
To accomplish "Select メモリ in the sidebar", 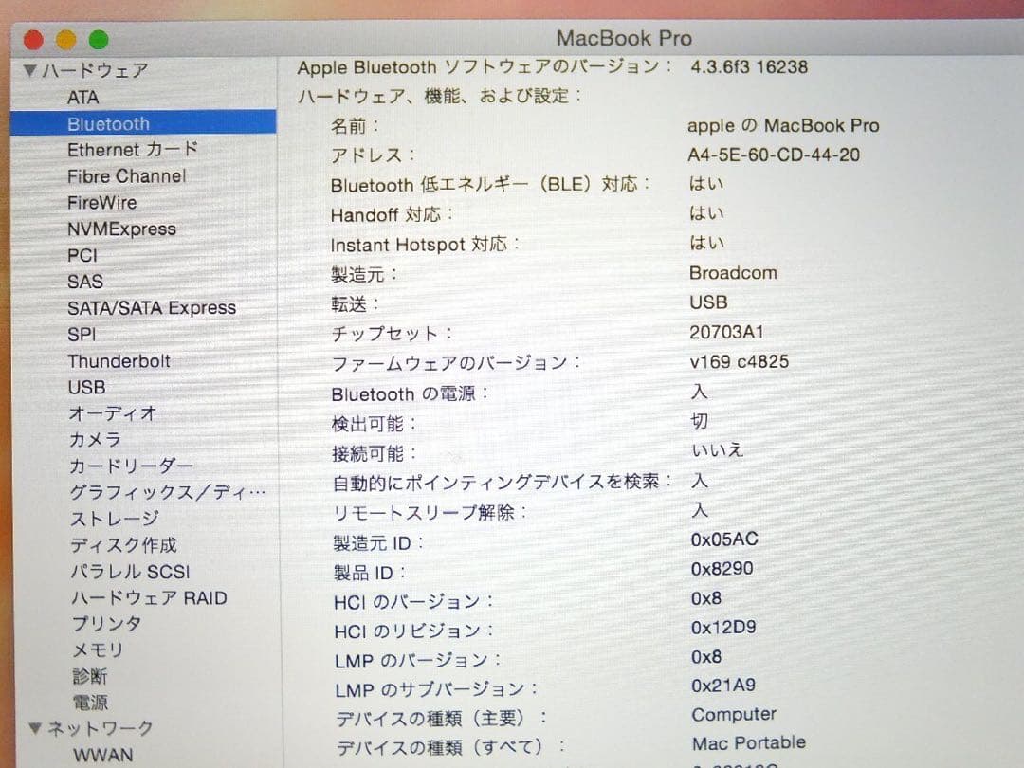I will click(98, 649).
